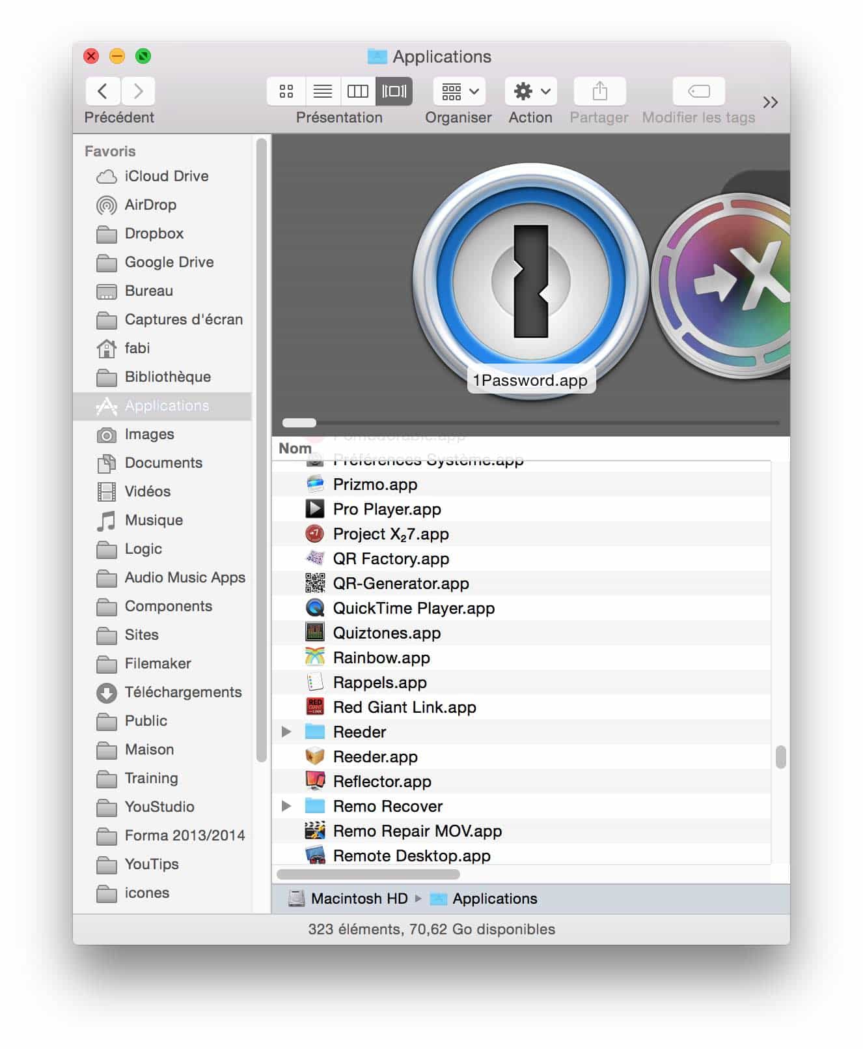
Task: Open the Organiser arrangement dropdown
Action: pyautogui.click(x=459, y=91)
